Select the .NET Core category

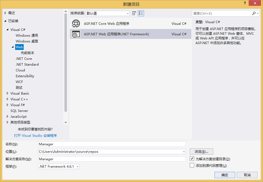(24, 58)
